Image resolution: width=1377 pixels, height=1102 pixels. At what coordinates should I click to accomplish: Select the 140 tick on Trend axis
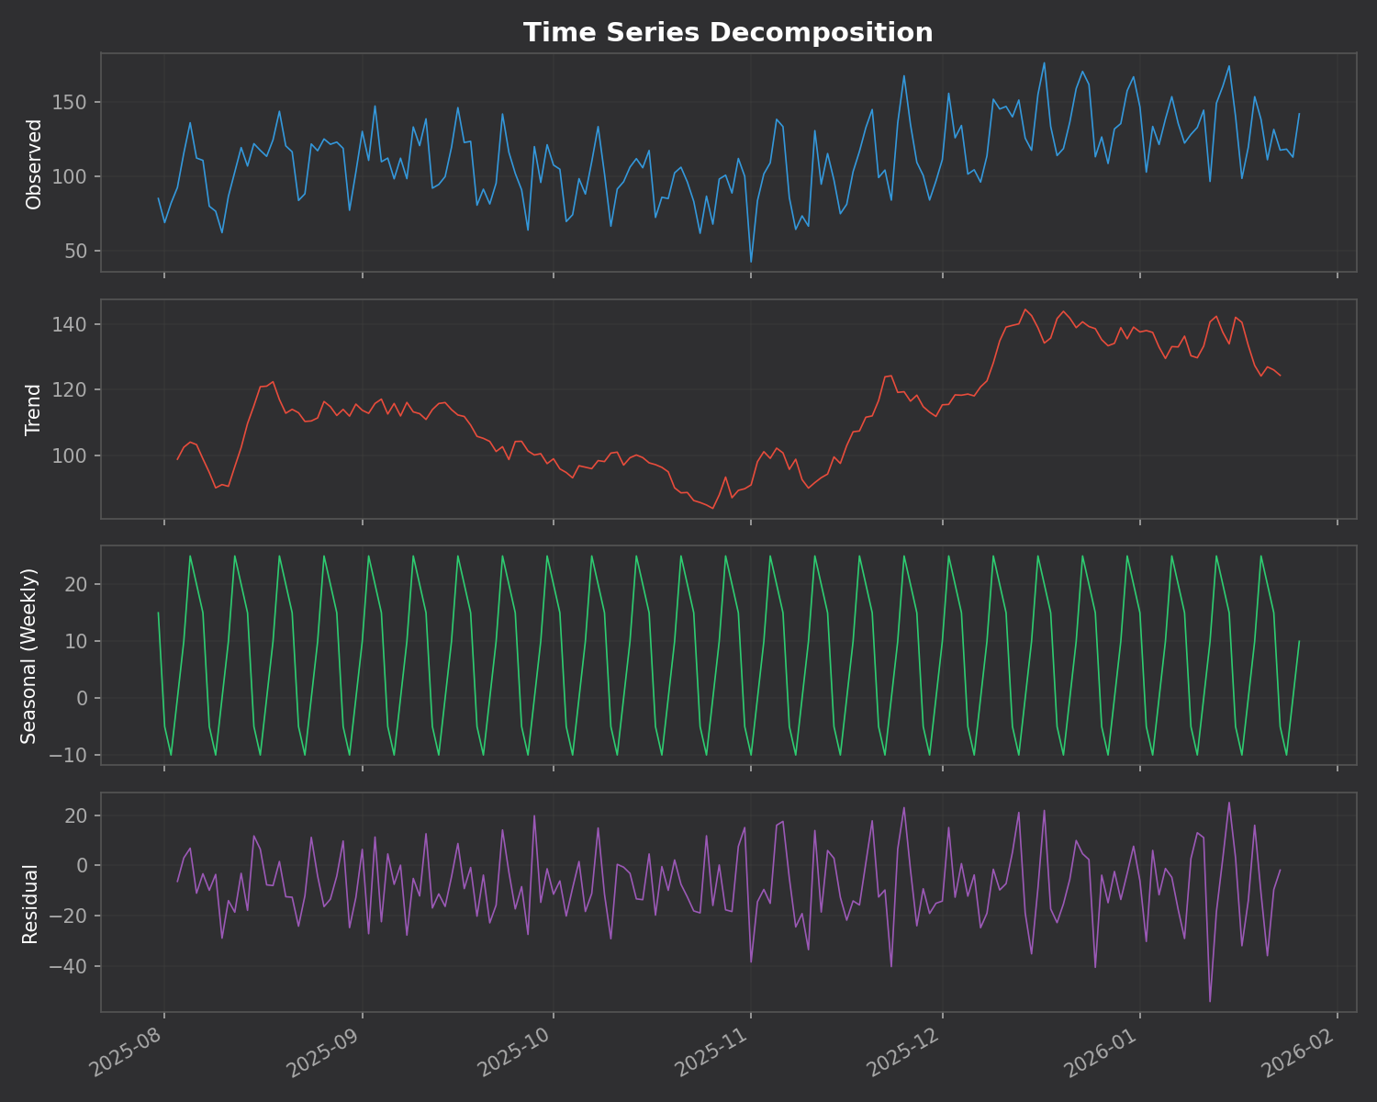(74, 325)
